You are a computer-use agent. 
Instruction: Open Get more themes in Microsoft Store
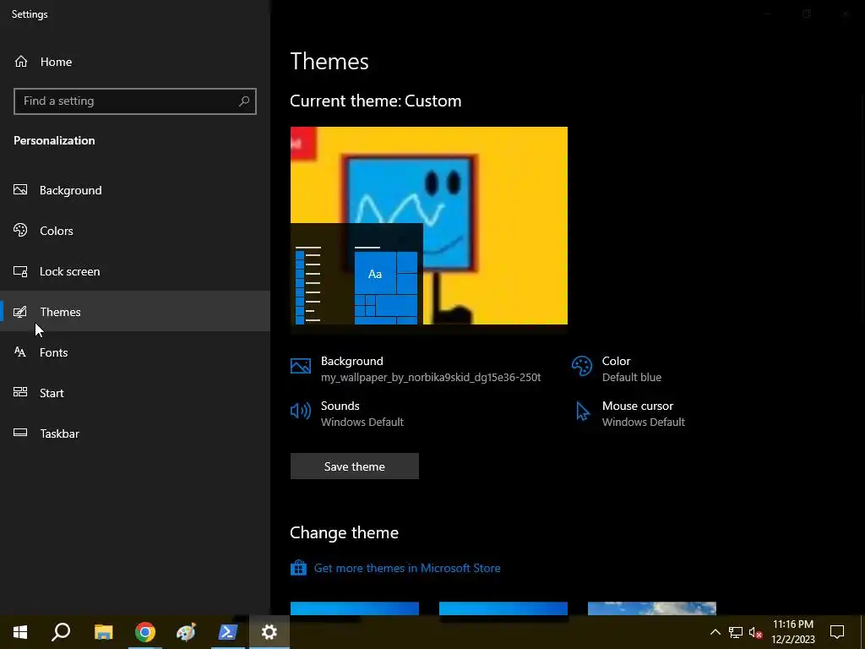(x=407, y=568)
